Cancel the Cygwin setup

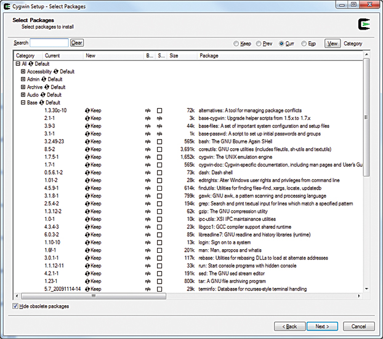[358, 326]
